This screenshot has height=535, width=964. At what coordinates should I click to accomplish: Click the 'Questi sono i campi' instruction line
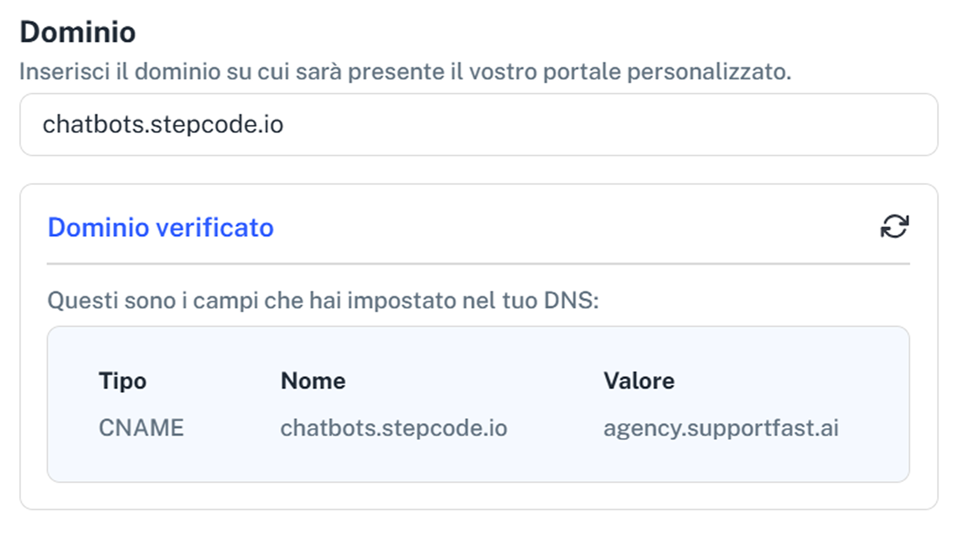pyautogui.click(x=323, y=300)
